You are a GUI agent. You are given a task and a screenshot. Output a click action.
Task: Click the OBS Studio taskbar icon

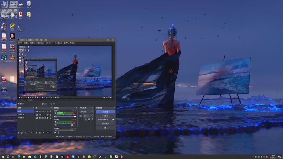(x=94, y=157)
